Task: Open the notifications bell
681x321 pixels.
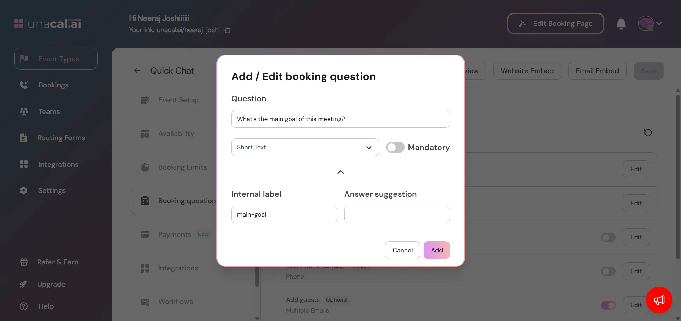Action: click(x=621, y=24)
